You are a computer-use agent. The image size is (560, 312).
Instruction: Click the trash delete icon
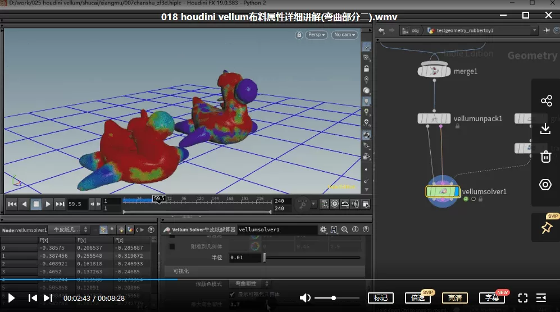point(545,157)
